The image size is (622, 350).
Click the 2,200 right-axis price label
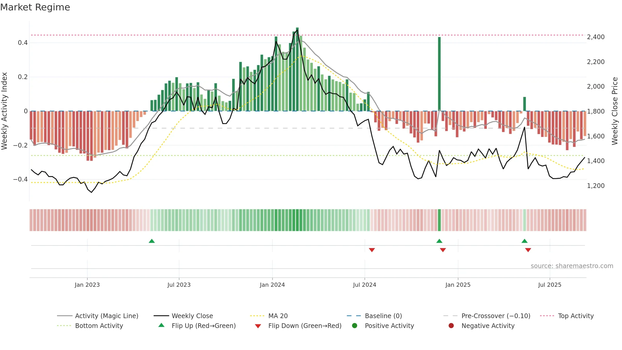(x=596, y=62)
